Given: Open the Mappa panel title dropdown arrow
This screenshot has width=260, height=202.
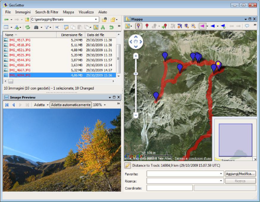Looking at the screenshot, I should (245, 19).
